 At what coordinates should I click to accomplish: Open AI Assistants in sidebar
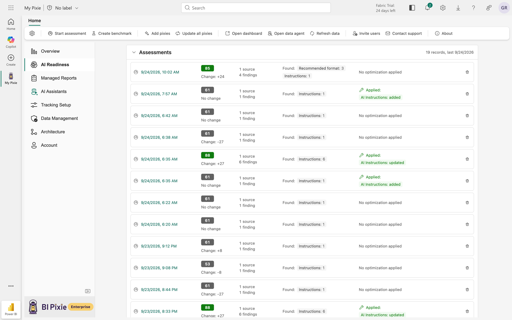[x=60, y=92]
